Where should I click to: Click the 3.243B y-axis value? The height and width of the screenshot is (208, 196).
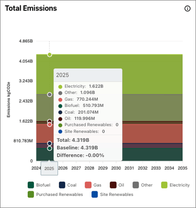(x=26, y=81)
